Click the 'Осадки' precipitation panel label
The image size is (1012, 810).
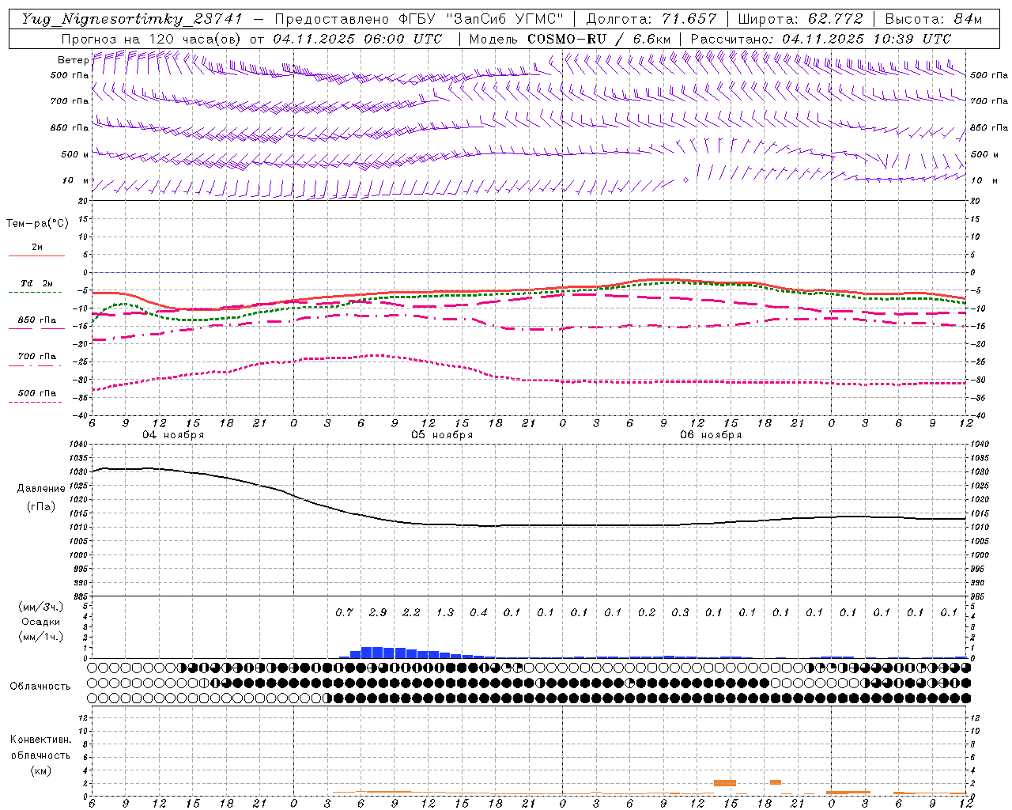point(40,622)
